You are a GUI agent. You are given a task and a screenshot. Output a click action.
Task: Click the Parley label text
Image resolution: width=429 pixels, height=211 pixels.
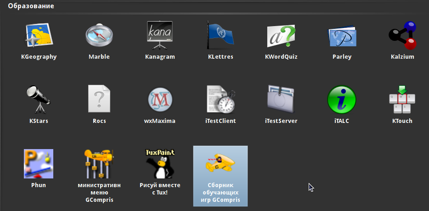point(342,57)
